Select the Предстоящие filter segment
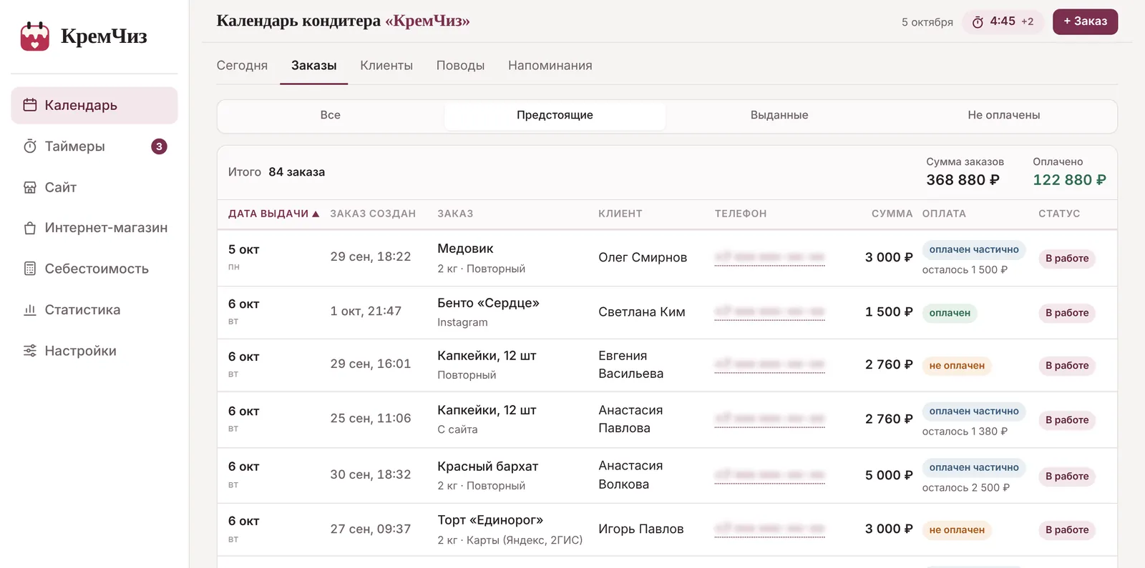Image resolution: width=1145 pixels, height=568 pixels. point(555,116)
